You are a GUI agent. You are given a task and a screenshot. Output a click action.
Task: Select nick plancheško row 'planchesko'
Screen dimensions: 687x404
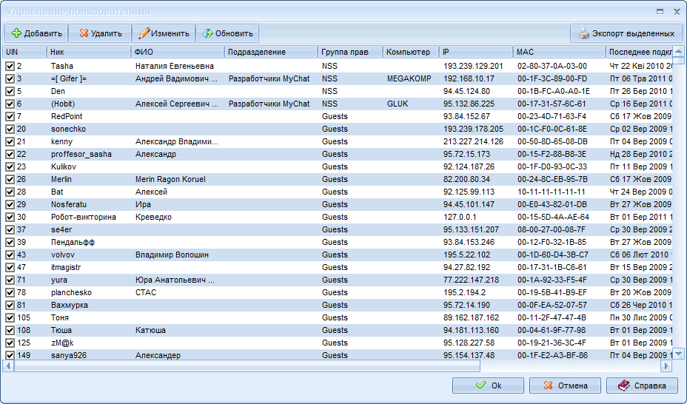71,292
